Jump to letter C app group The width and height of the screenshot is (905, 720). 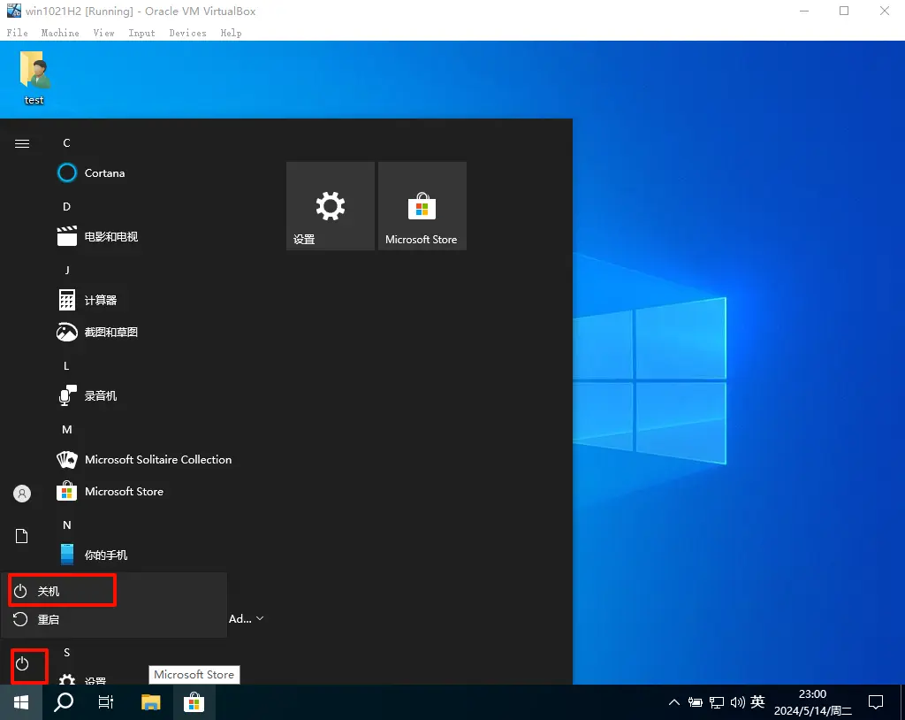[x=66, y=142]
